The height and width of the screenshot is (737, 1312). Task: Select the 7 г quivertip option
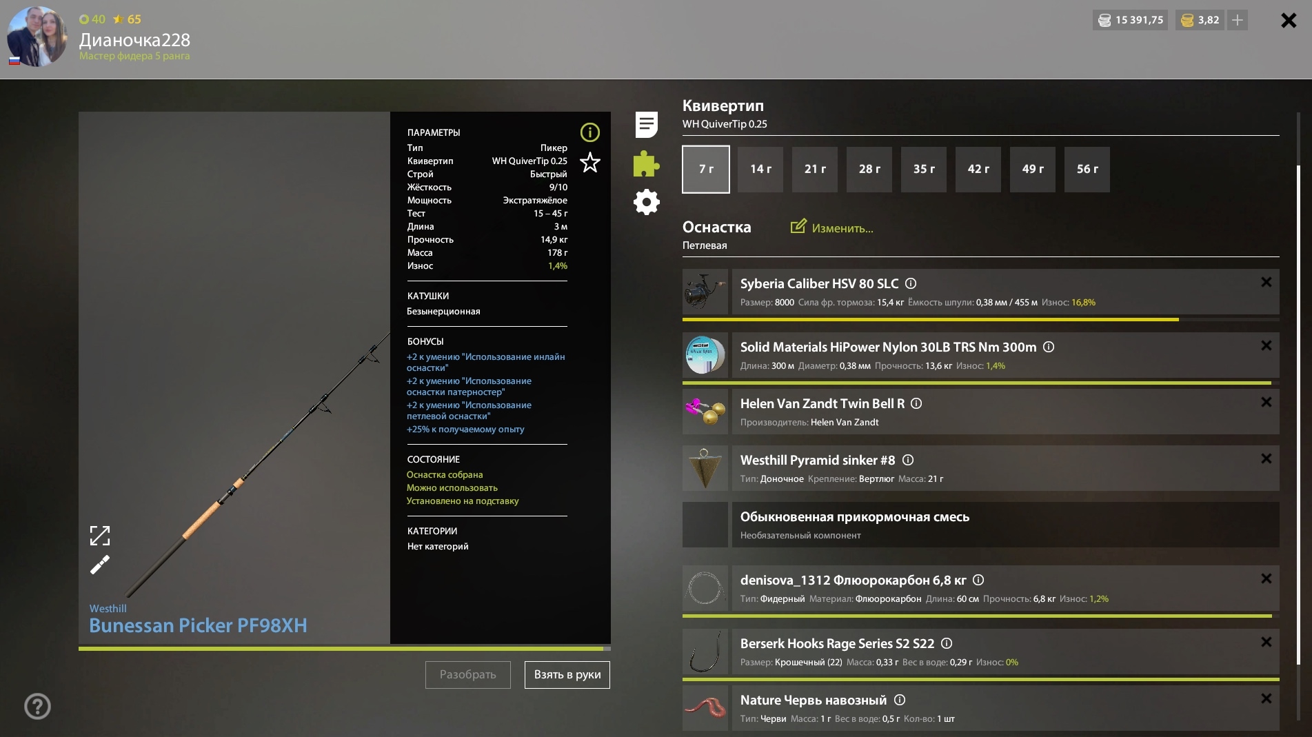pos(706,169)
